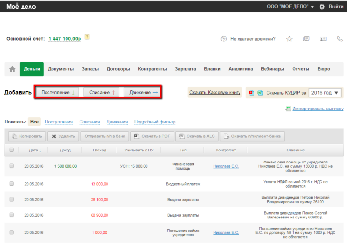Open the 2016 год year dropdown
The height and width of the screenshot is (245, 347).
325,93
